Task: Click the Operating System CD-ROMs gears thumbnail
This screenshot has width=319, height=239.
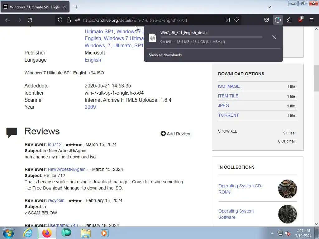Action: tap(288, 189)
